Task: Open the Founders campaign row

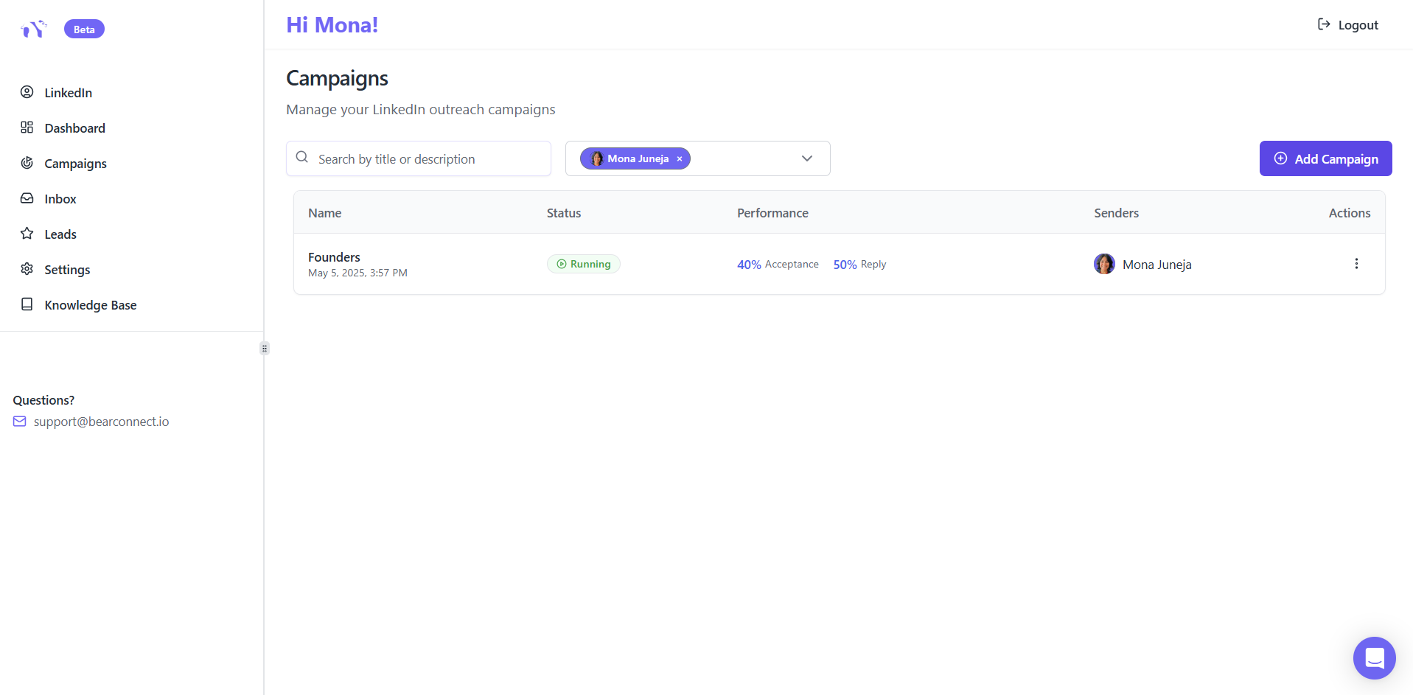Action: pos(334,257)
